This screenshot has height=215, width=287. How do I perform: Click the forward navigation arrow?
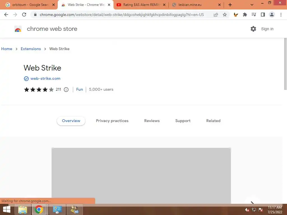(x=15, y=15)
